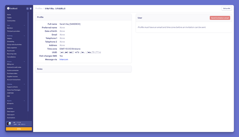Click Send invitation email button
Image resolution: width=239 pixels, height=137 pixels.
tap(220, 18)
